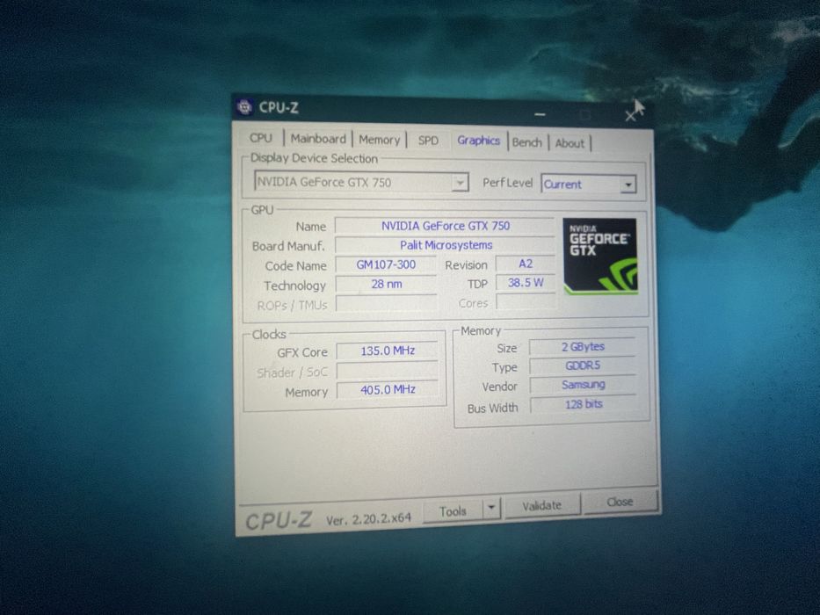The height and width of the screenshot is (615, 820).
Task: Click the 38.5 W TDP value
Action: (x=525, y=283)
